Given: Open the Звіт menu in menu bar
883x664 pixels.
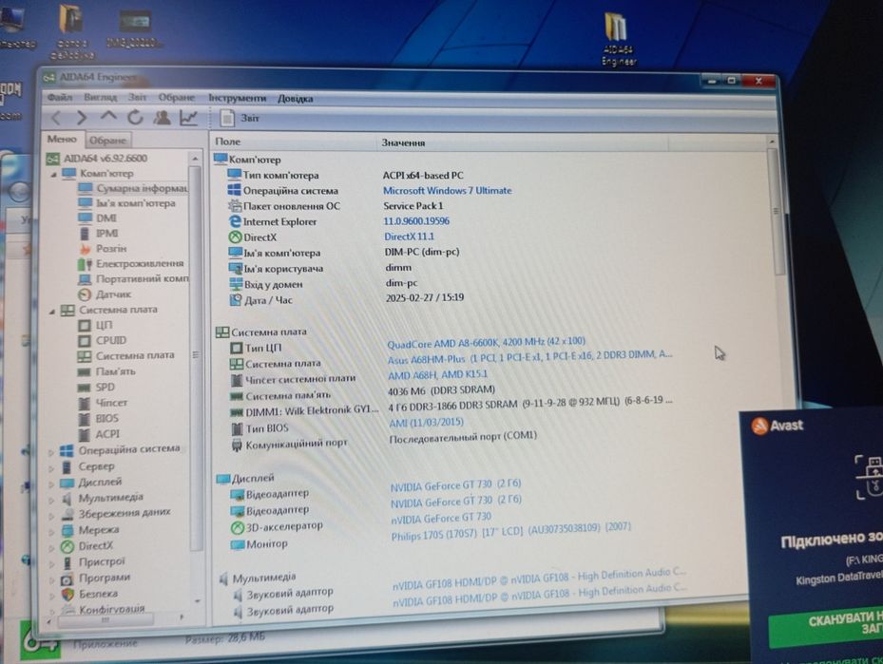Looking at the screenshot, I should 137,97.
